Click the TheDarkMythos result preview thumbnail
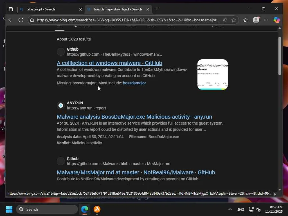288x216 pixels. click(213, 74)
